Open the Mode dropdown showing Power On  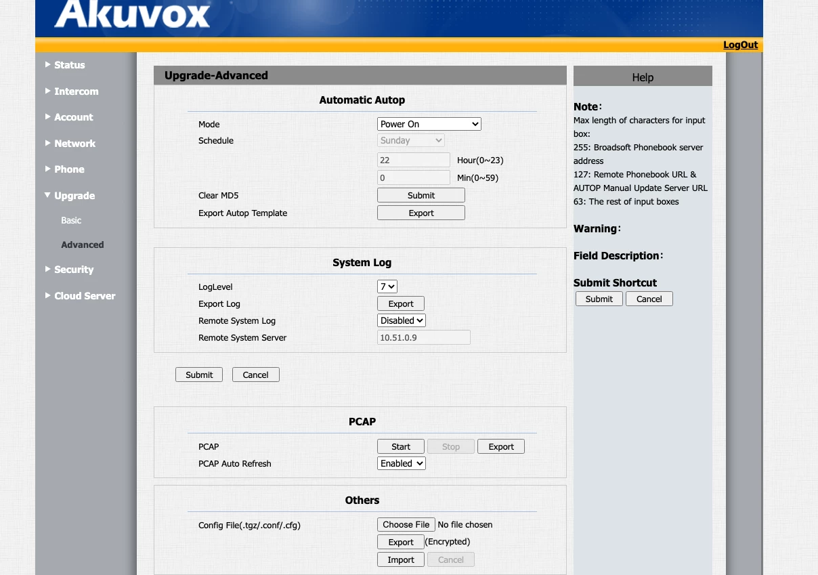[429, 124]
